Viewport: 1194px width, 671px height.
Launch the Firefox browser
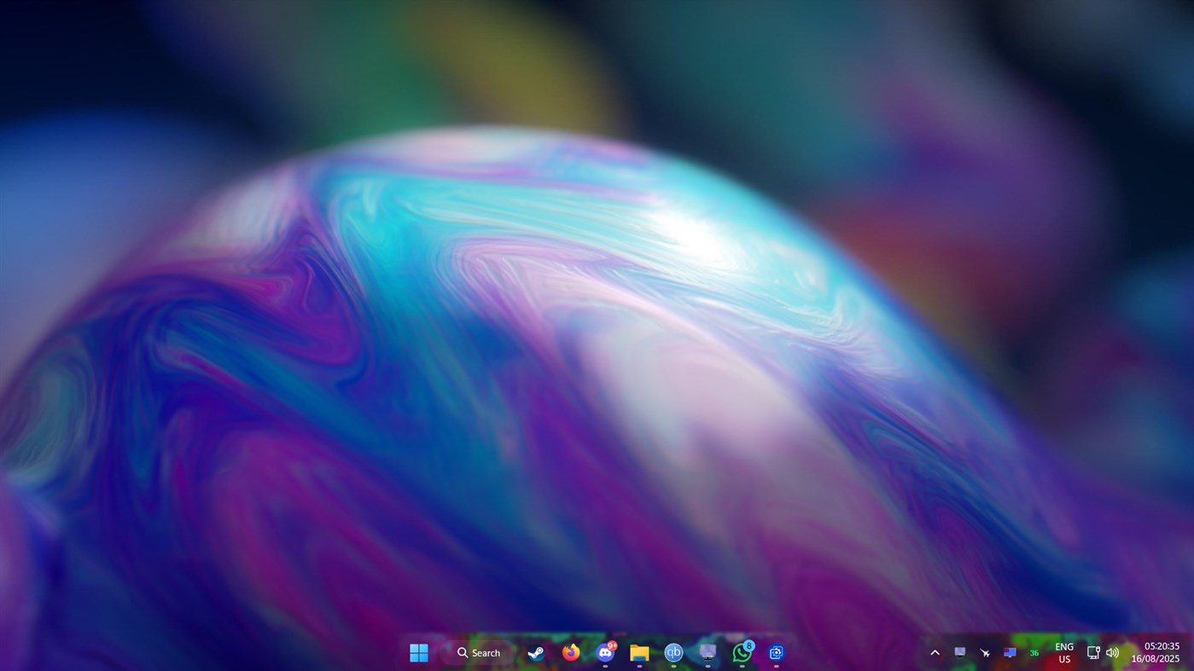point(570,652)
